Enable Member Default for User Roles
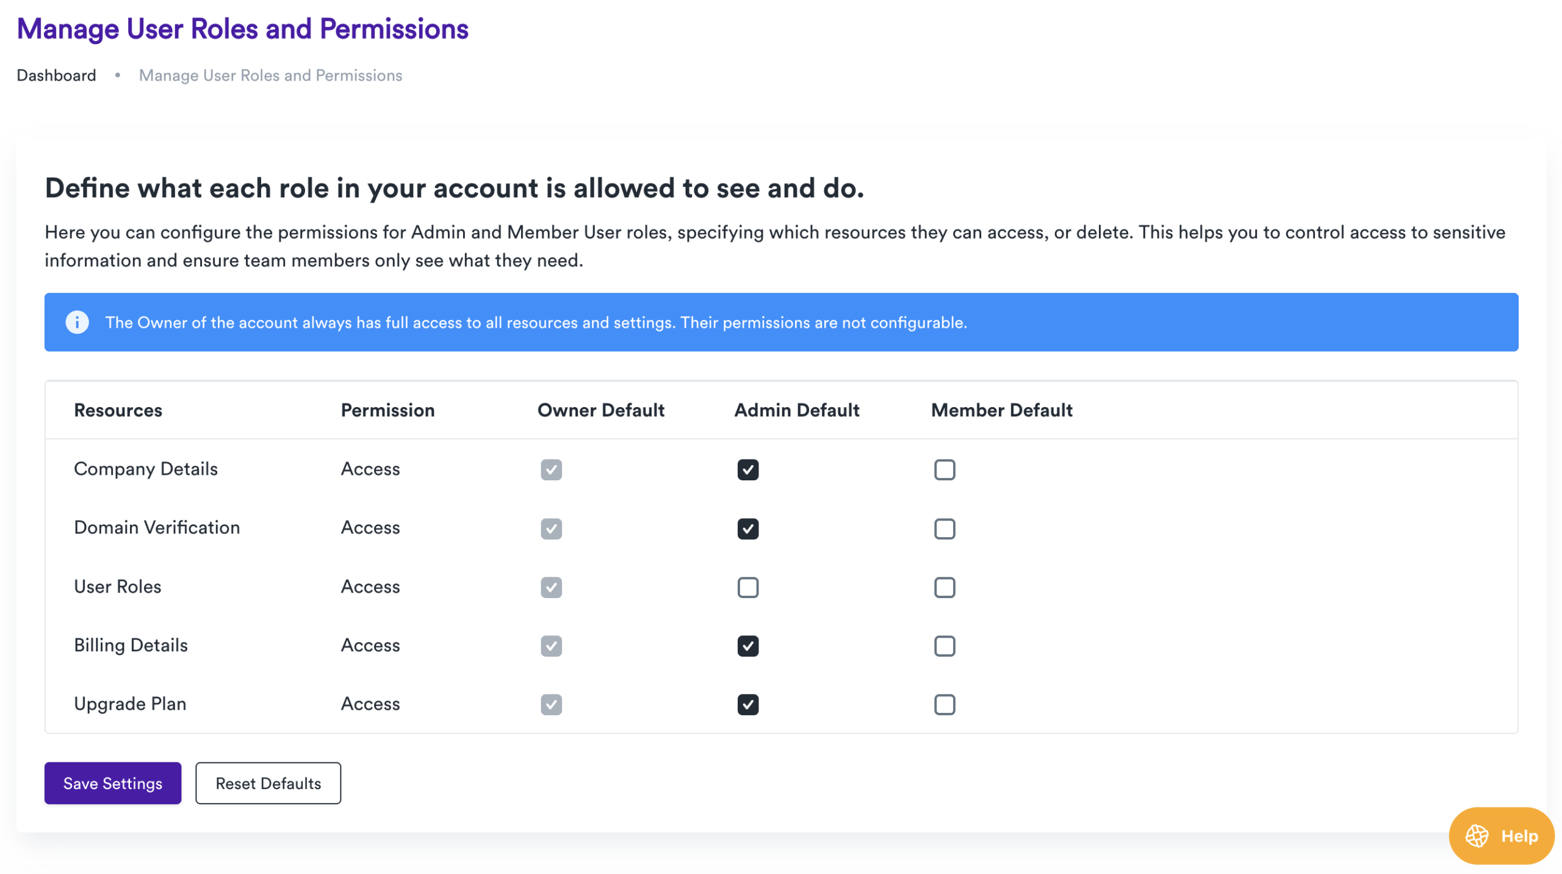 [x=944, y=587]
